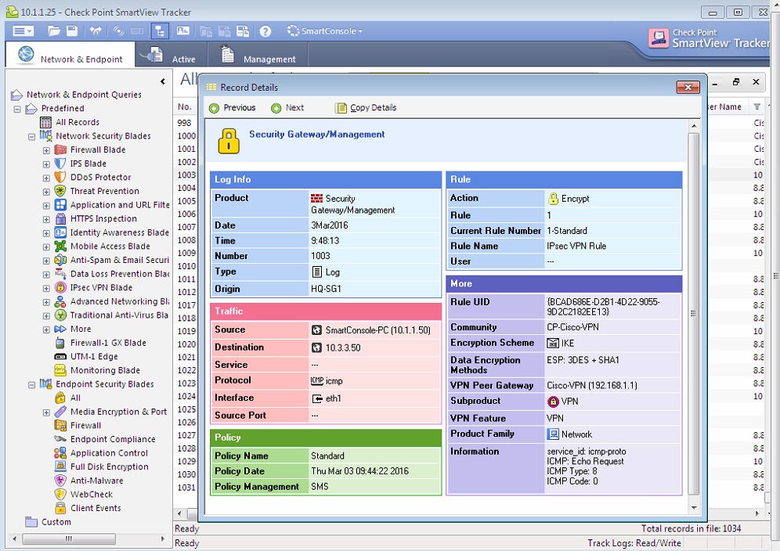Click Data Loss Prevention Blade icon

coord(60,273)
